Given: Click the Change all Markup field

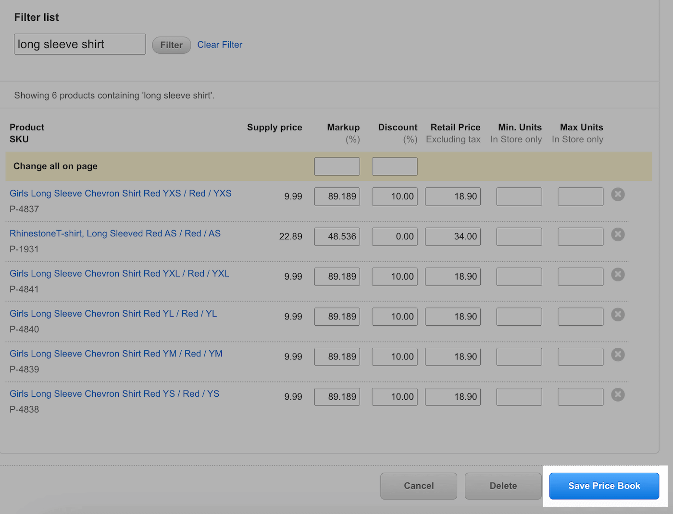Looking at the screenshot, I should point(337,166).
